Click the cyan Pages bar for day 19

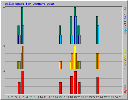point(76,30)
